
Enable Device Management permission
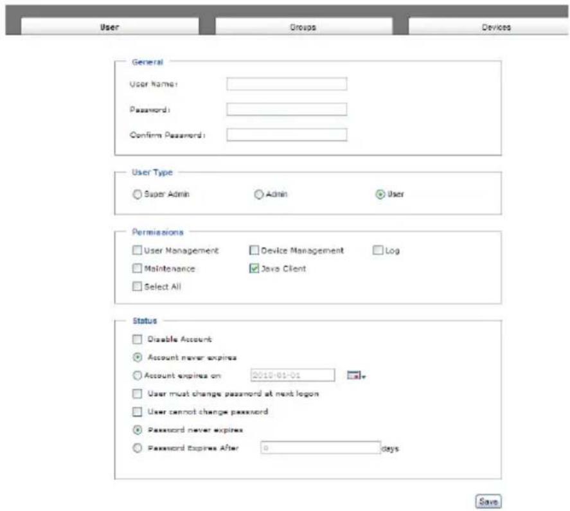pos(254,250)
